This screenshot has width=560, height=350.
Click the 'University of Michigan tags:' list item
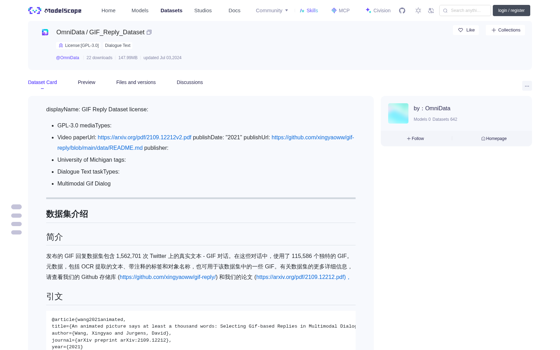click(92, 160)
